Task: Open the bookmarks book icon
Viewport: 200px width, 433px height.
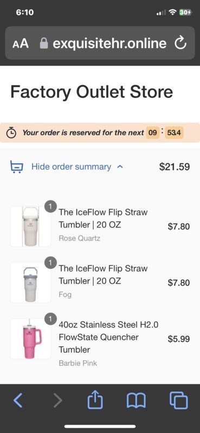Action: (x=136, y=401)
